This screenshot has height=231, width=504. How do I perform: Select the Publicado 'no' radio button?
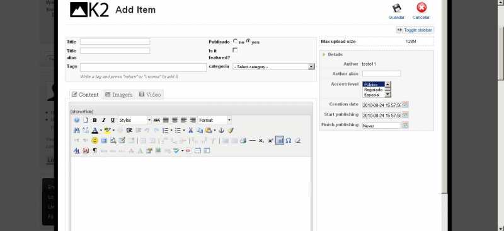[235, 41]
